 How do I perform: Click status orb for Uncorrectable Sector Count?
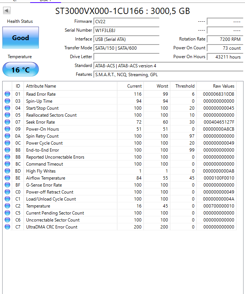[x=7, y=220]
